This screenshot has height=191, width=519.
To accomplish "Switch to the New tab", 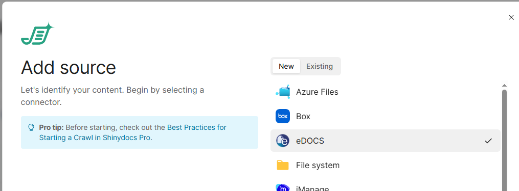I will [x=286, y=66].
